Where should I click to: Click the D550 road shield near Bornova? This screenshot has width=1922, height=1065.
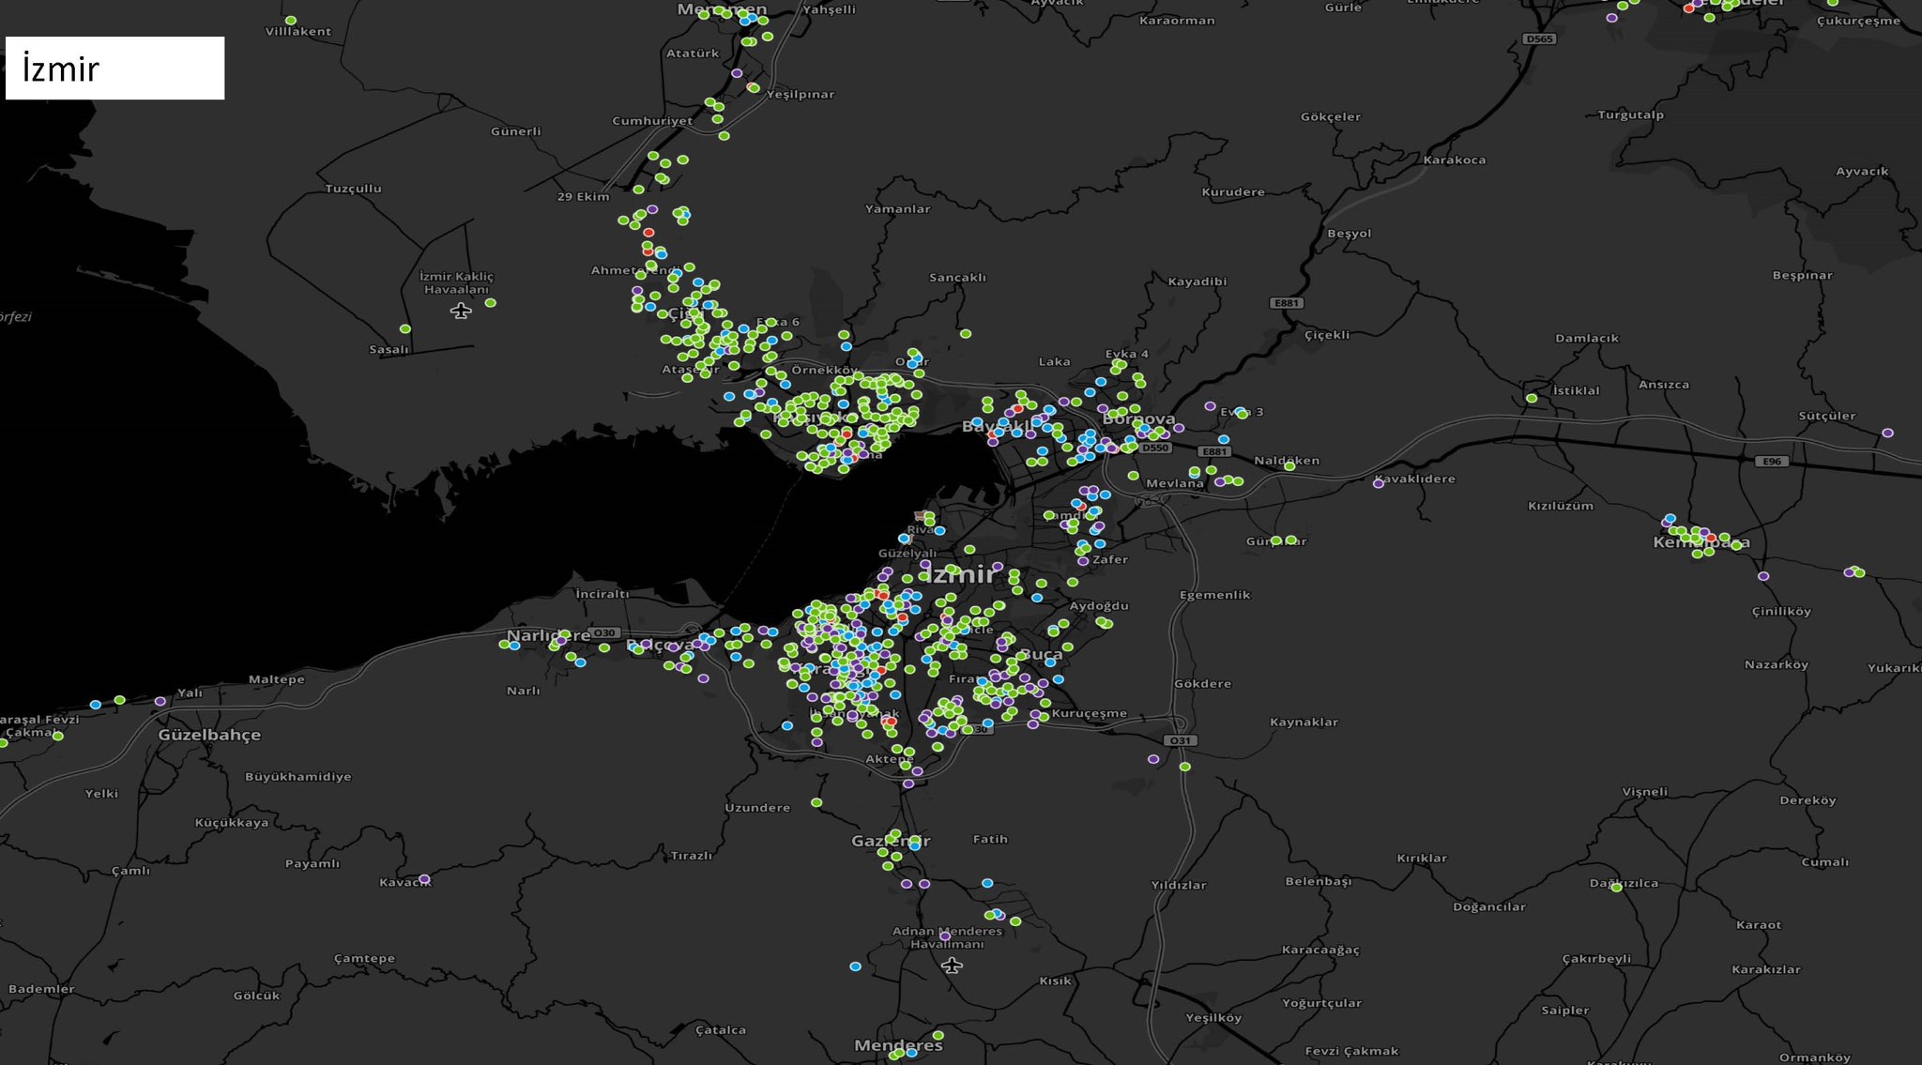click(1155, 448)
